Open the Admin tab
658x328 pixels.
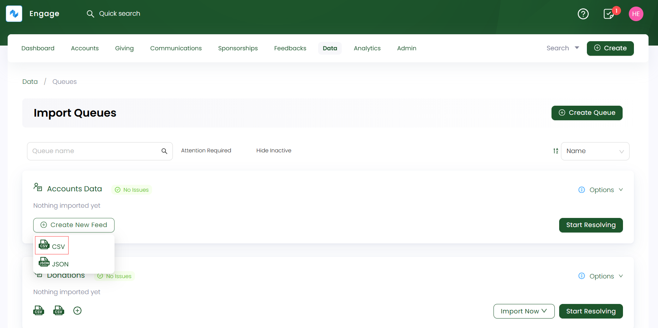coord(407,48)
